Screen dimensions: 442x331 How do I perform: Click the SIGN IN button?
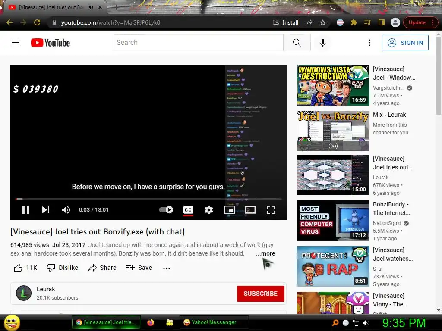click(x=405, y=43)
